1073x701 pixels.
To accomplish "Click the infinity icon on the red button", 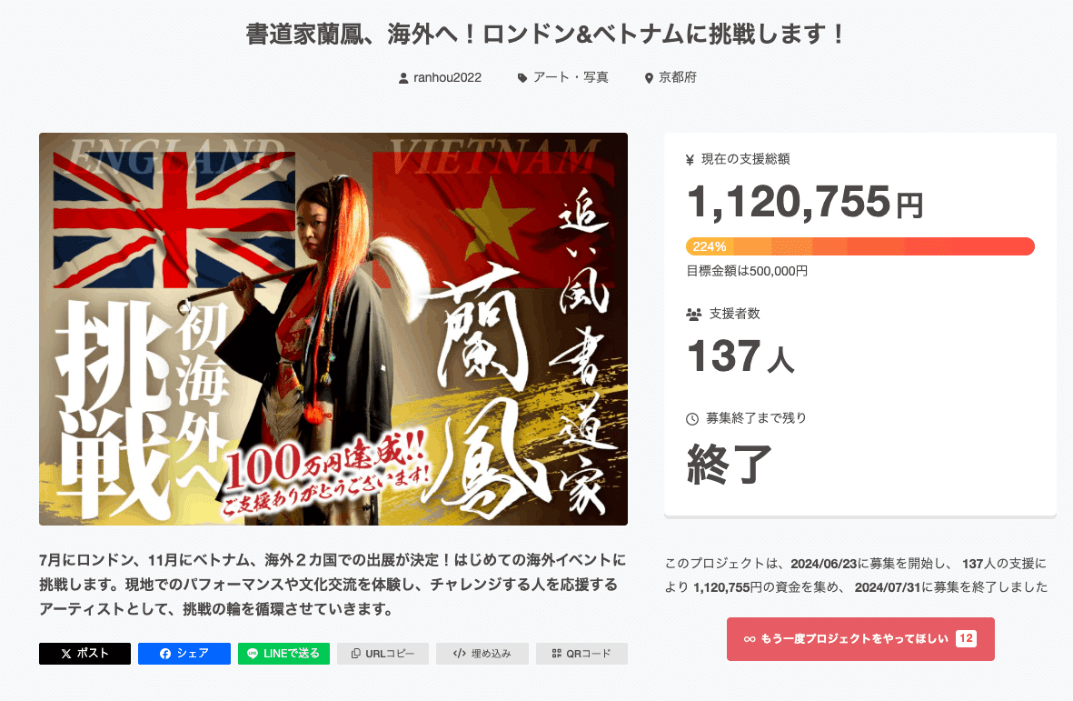I will [750, 638].
